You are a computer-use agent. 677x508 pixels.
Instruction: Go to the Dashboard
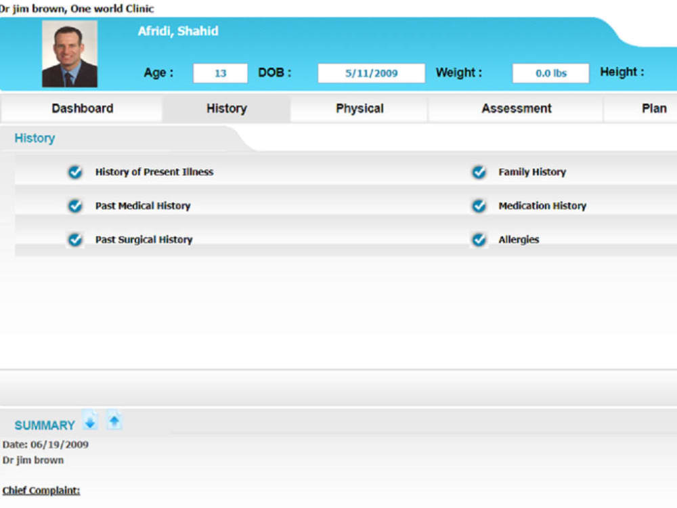[x=82, y=108]
